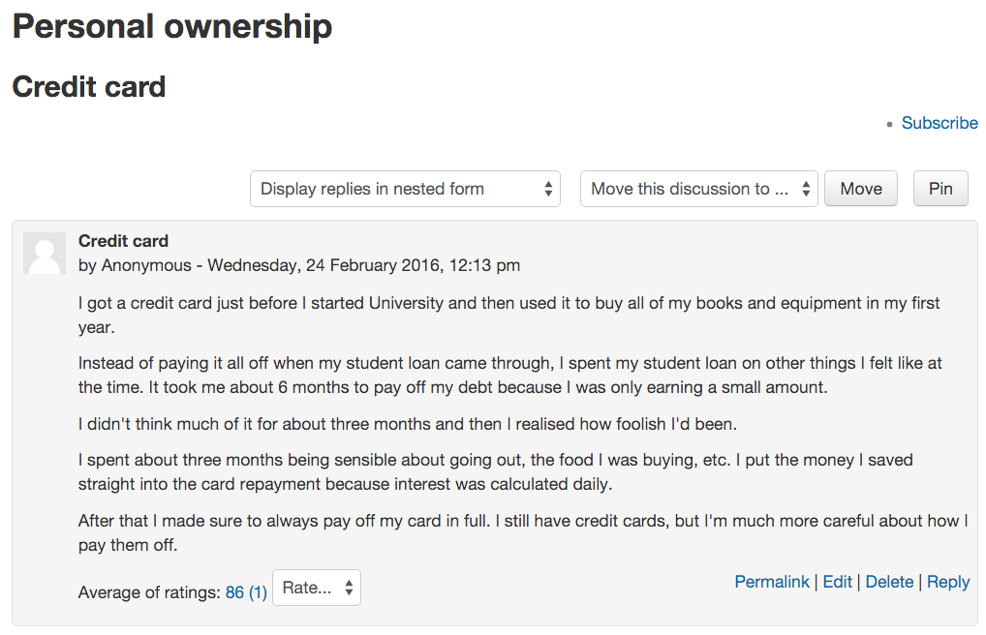
Task: Click the paragraph starting "I got a credit card"
Action: [508, 315]
